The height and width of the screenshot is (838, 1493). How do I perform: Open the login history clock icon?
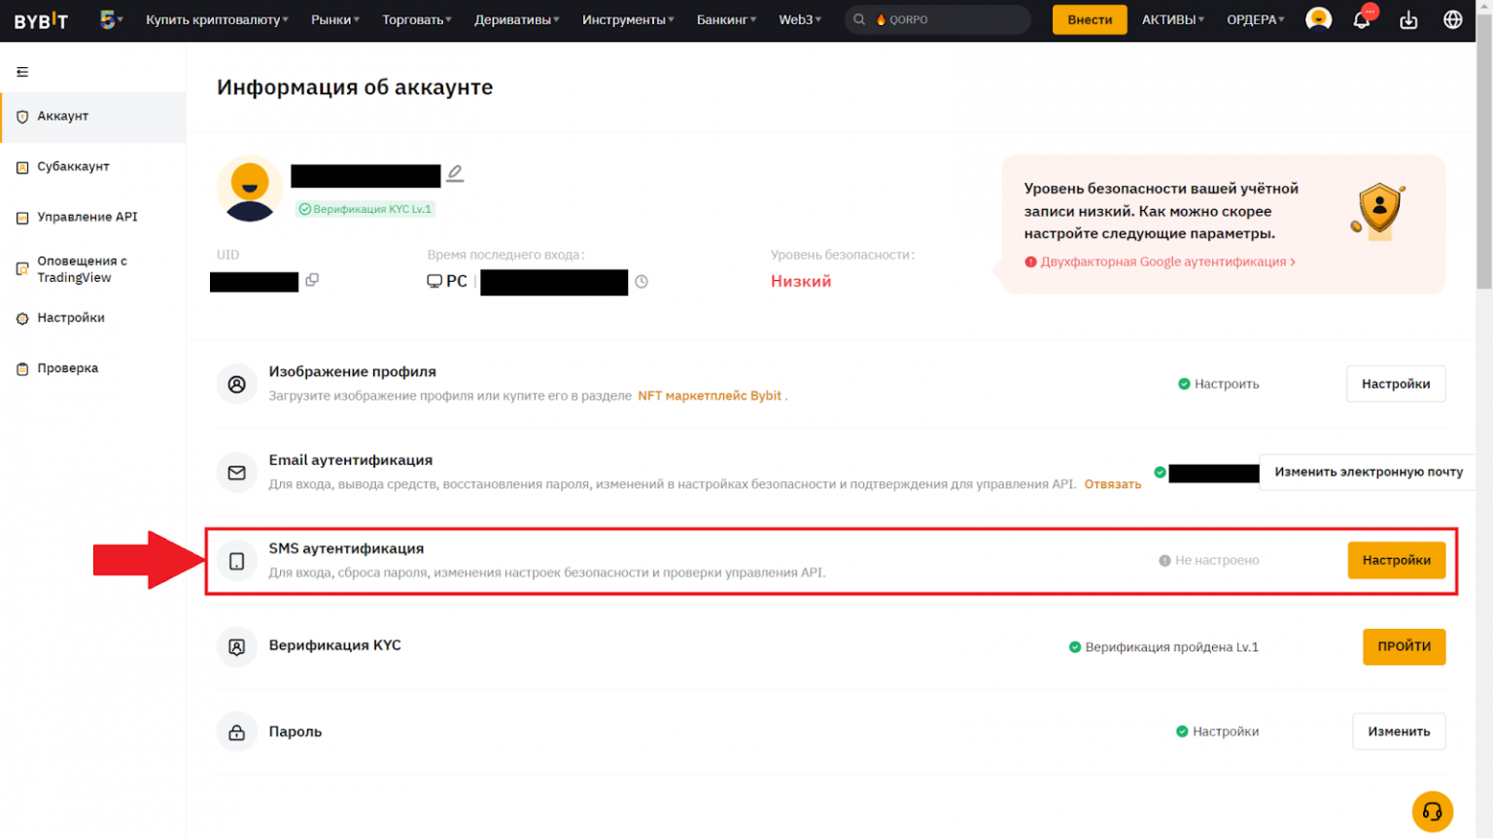click(642, 282)
